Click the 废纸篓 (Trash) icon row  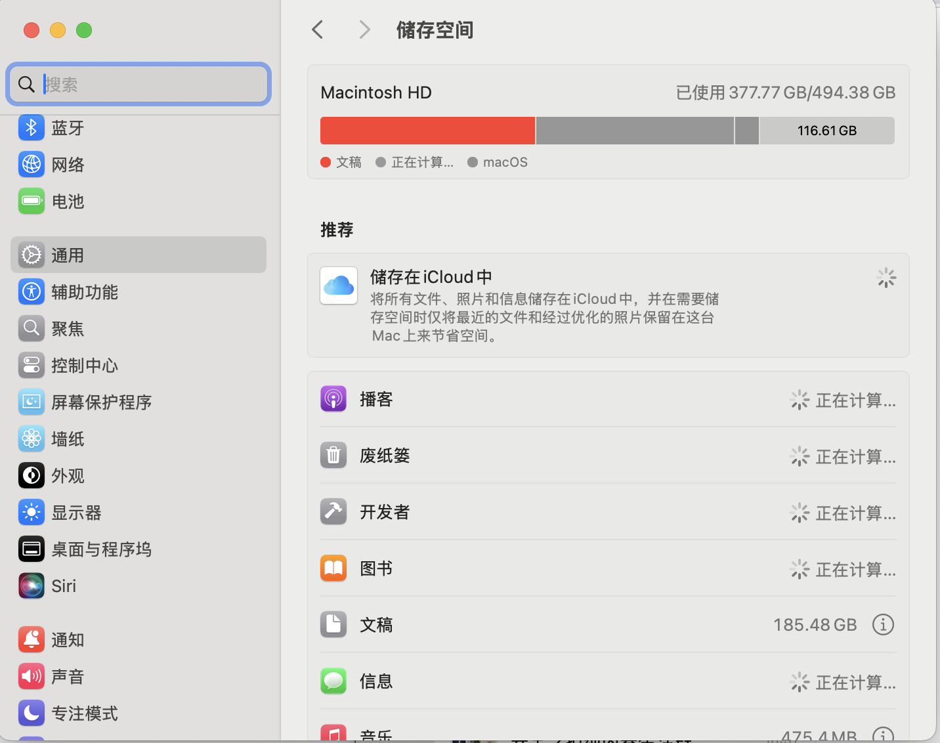point(333,456)
